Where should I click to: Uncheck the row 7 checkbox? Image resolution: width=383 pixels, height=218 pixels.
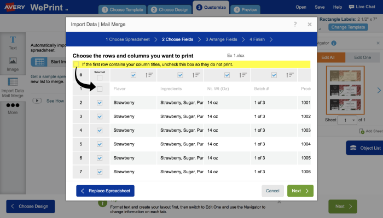click(100, 172)
